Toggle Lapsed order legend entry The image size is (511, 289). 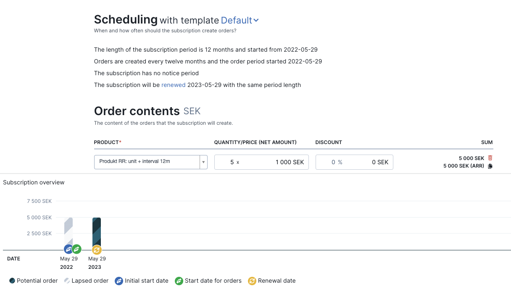tap(86, 281)
